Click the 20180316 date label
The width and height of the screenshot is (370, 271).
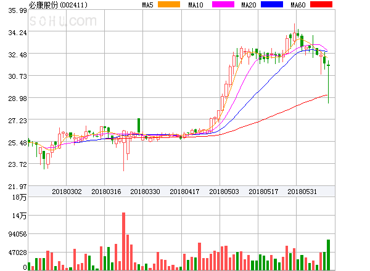[106, 192]
